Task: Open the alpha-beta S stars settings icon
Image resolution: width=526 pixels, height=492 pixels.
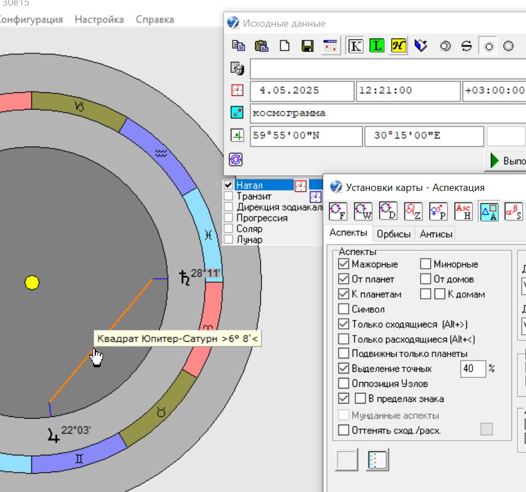Action: [514, 211]
